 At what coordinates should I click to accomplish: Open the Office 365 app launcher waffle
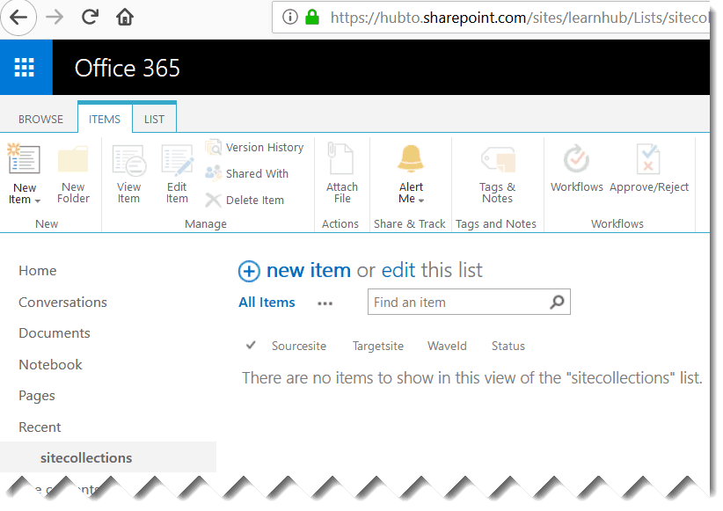(26, 68)
